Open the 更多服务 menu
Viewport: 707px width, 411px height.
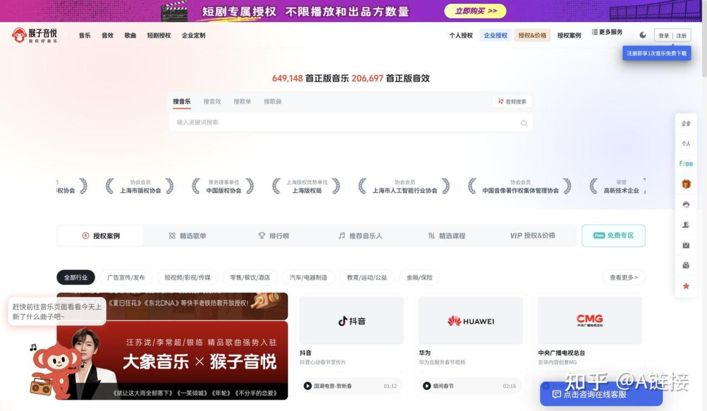coord(607,32)
